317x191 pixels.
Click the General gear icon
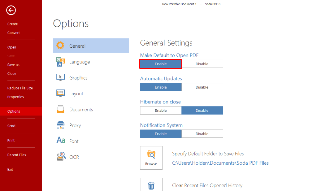click(x=60, y=45)
